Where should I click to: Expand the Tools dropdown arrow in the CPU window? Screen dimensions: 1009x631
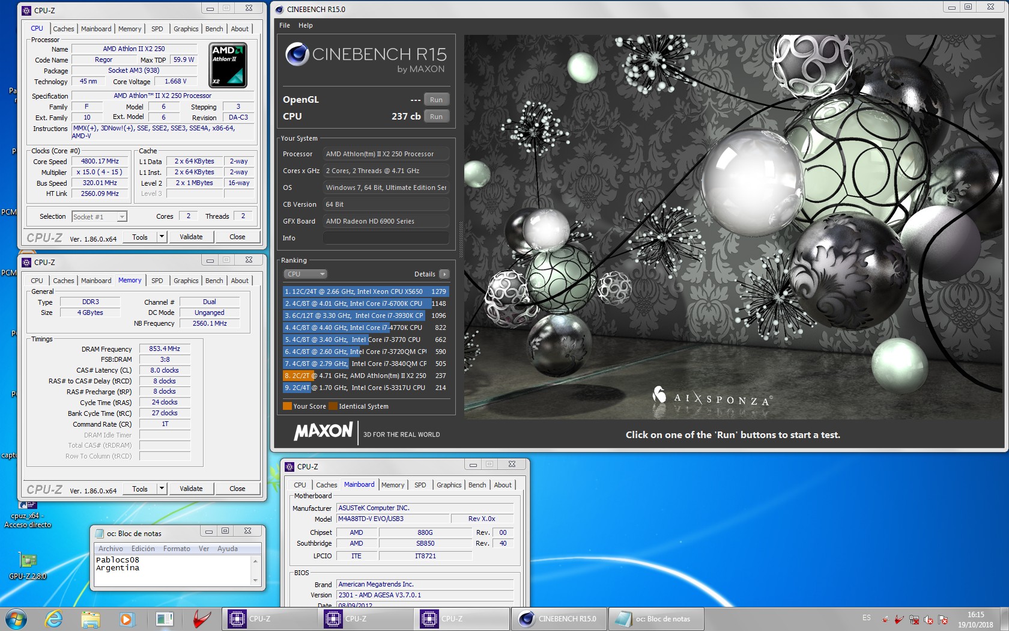[x=162, y=237]
